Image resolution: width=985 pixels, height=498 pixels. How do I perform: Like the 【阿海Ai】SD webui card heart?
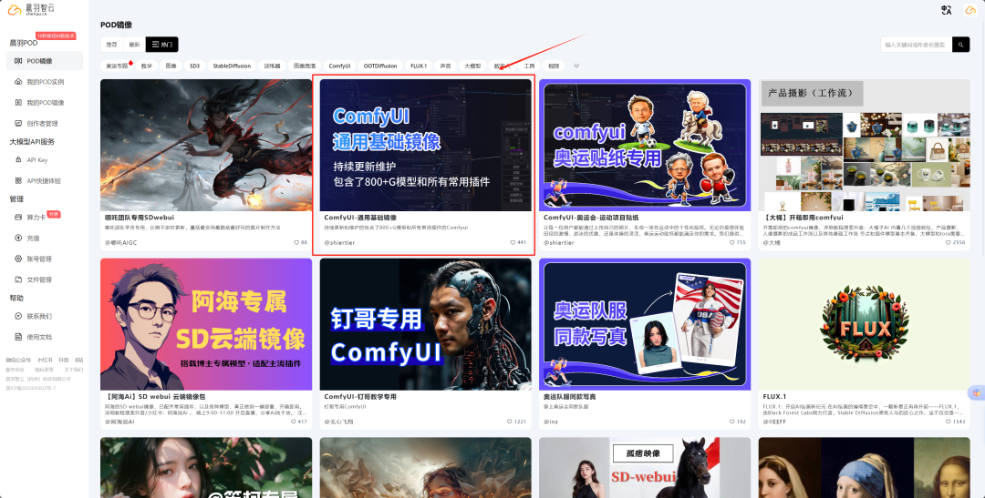[294, 422]
